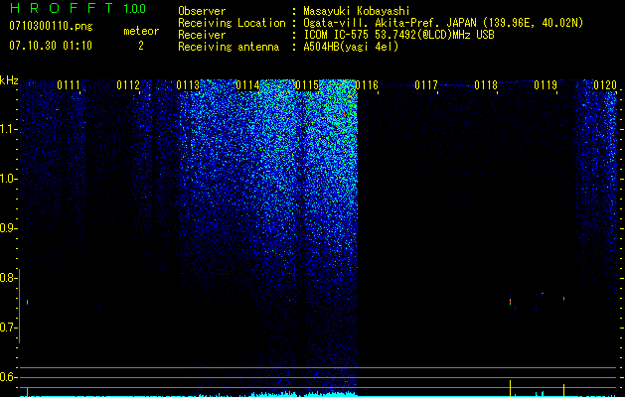Click the yellow spike after 0119 at bottom
625x397 pixels.
pos(563,390)
